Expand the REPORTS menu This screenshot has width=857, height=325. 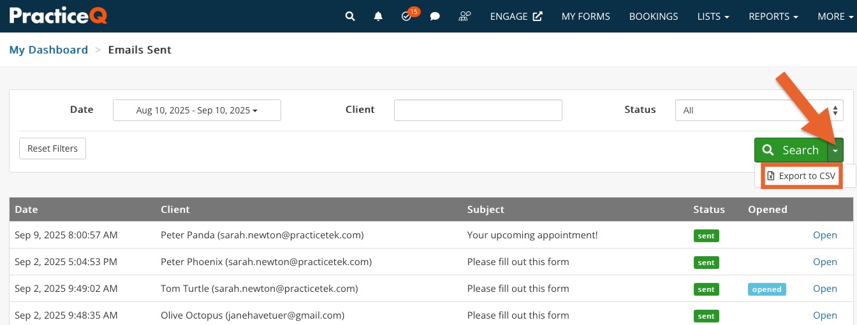tap(773, 17)
